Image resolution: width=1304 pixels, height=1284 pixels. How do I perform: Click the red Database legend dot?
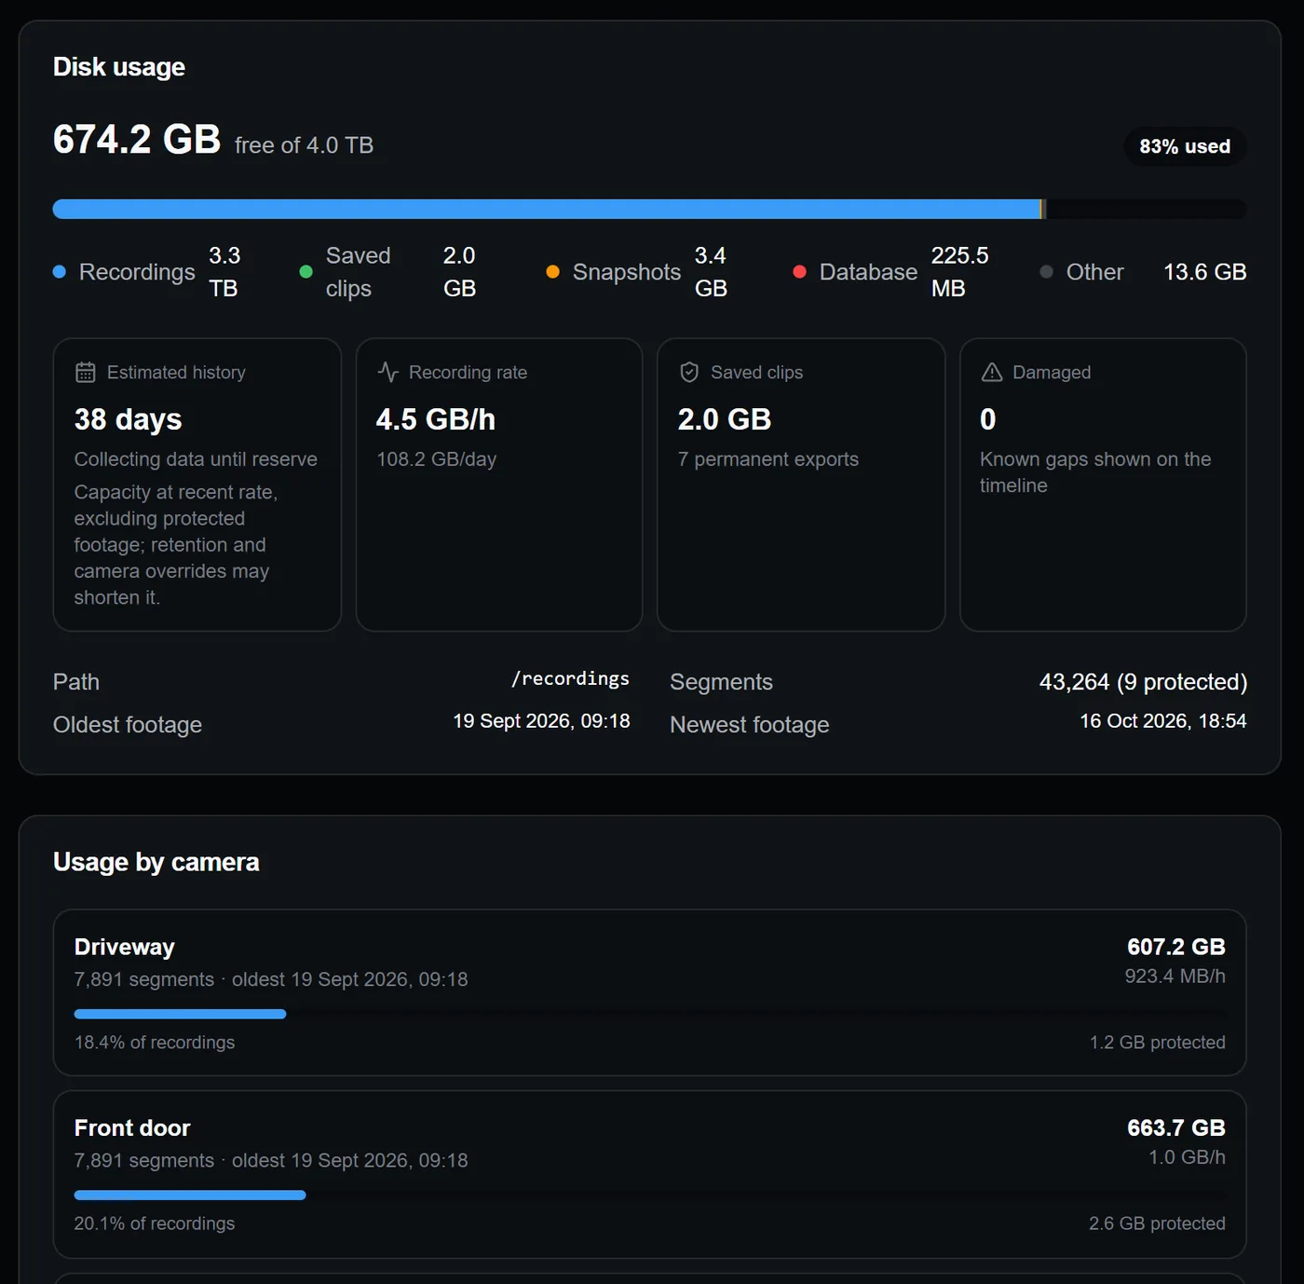click(x=799, y=272)
